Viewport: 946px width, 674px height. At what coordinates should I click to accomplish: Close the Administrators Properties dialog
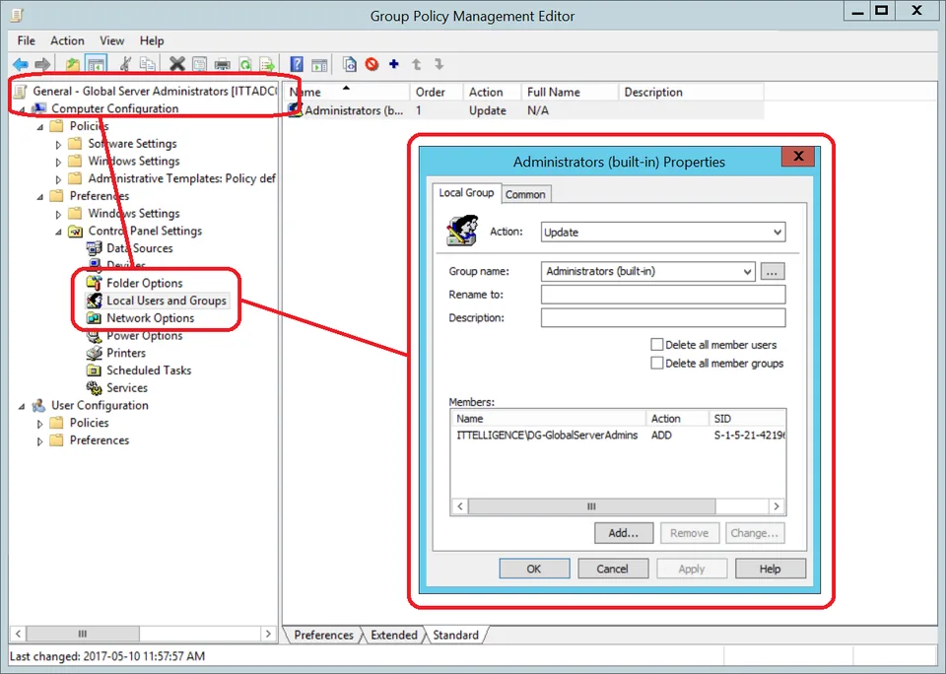[x=798, y=157]
